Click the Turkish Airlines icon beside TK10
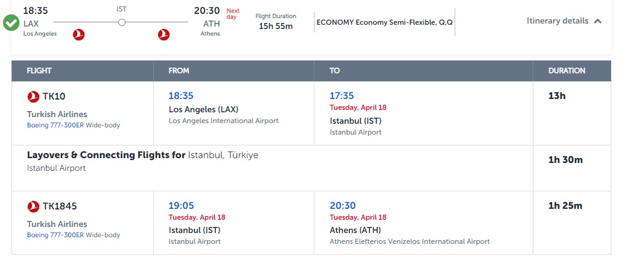Screen dimensions: 636x268 tap(33, 97)
